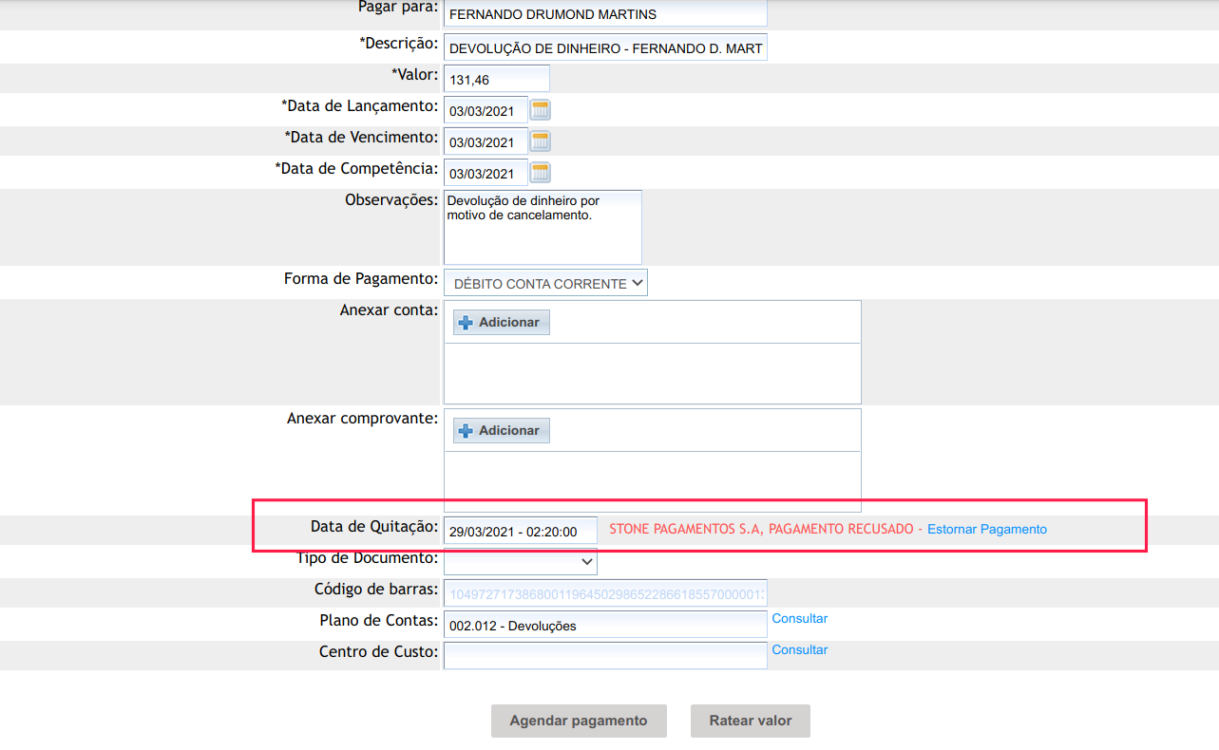
Task: Expand Forma de Pagamento dropdown
Action: [545, 283]
